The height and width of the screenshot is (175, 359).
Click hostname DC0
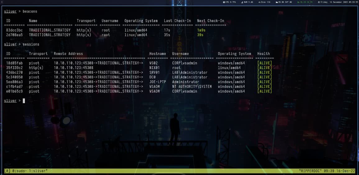153,77
